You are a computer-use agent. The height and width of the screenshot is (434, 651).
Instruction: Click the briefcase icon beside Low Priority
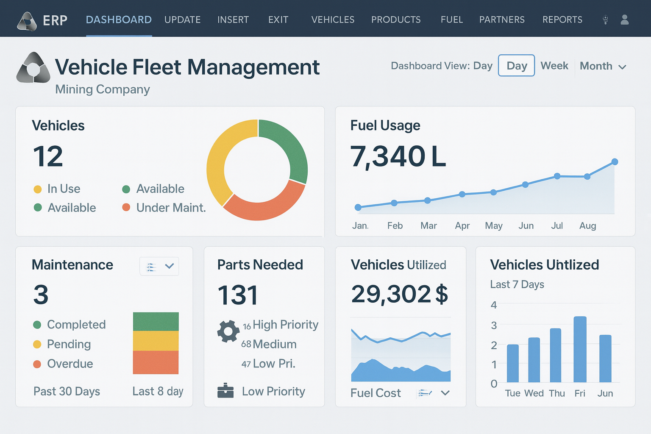pos(225,391)
